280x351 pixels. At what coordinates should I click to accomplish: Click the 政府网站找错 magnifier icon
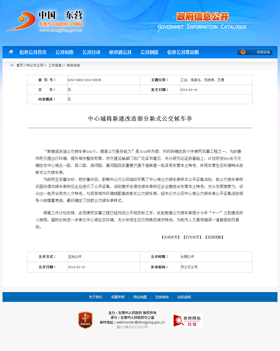[178, 321]
